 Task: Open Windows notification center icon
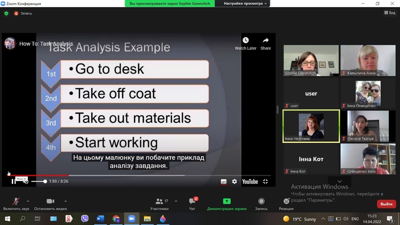click(389, 219)
